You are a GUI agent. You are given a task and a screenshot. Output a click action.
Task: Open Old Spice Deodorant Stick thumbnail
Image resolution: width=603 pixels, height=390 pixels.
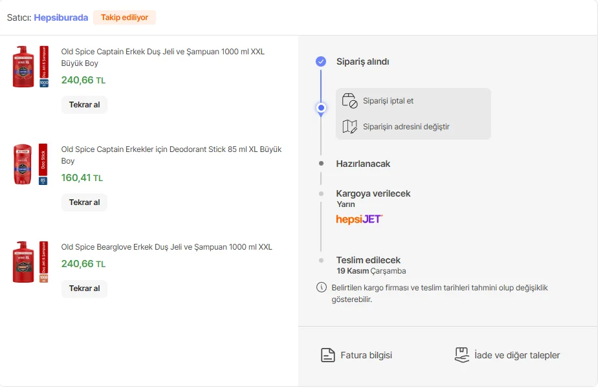tap(30, 164)
